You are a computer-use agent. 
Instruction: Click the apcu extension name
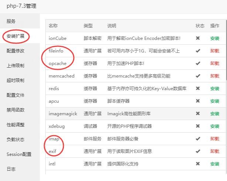[54, 101]
